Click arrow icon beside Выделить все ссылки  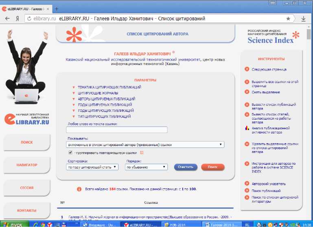pos(247,82)
